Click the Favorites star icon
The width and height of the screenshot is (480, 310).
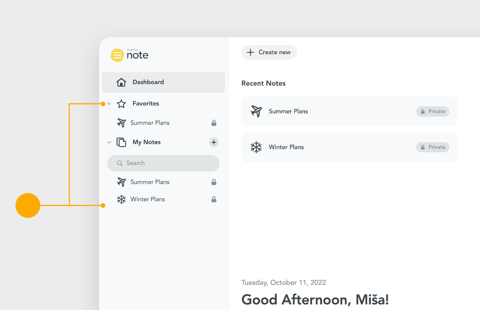coord(121,104)
